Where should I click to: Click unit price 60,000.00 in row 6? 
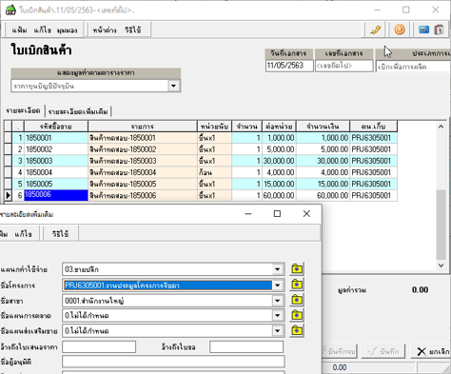point(279,195)
